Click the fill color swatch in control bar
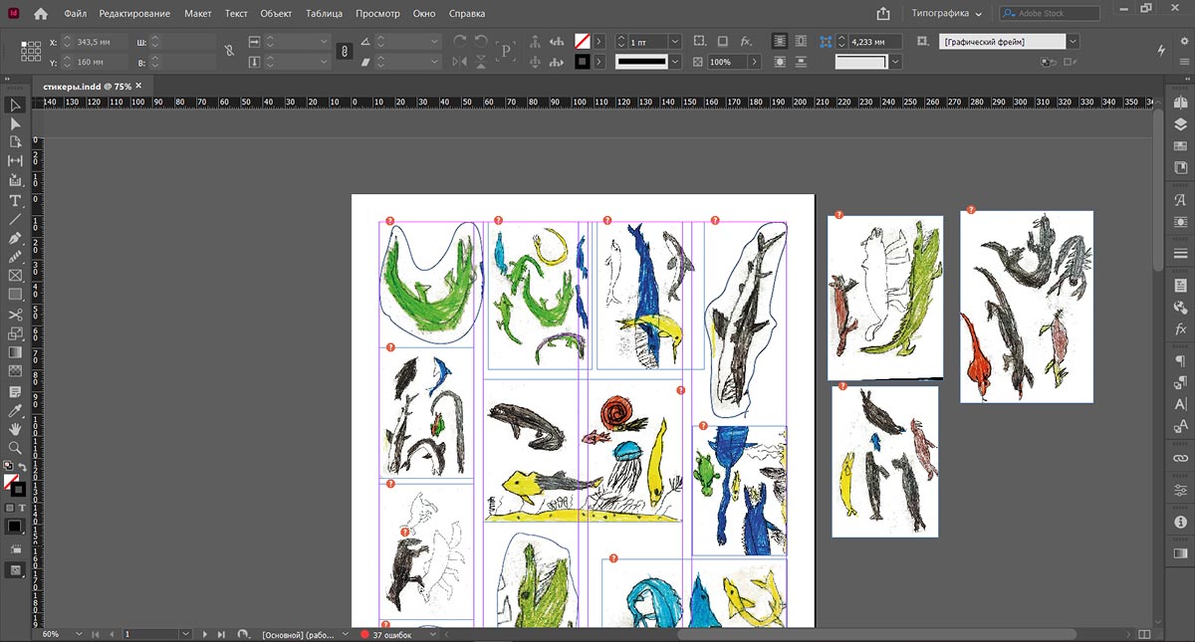The height and width of the screenshot is (642, 1195). (582, 41)
